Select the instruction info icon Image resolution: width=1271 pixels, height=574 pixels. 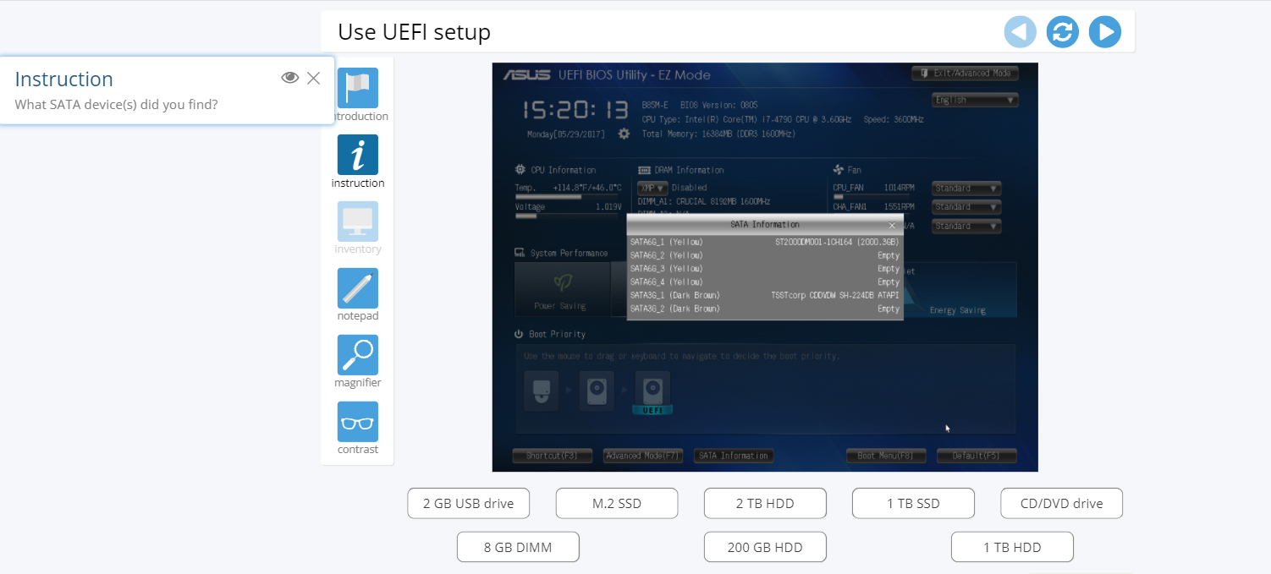click(x=358, y=155)
